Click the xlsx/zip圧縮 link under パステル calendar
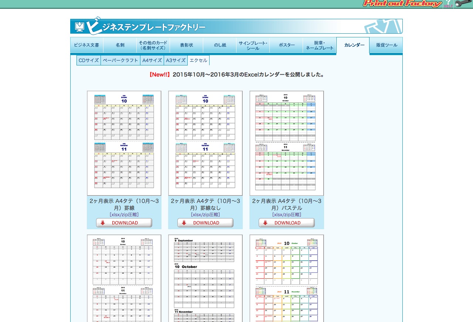Viewport: 473px width, 322px height. 287,214
